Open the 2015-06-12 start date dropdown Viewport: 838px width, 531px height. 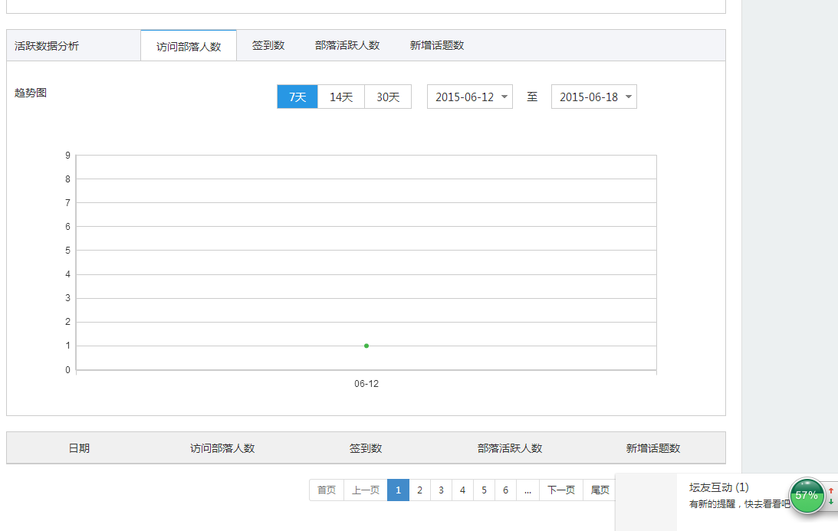coord(470,97)
